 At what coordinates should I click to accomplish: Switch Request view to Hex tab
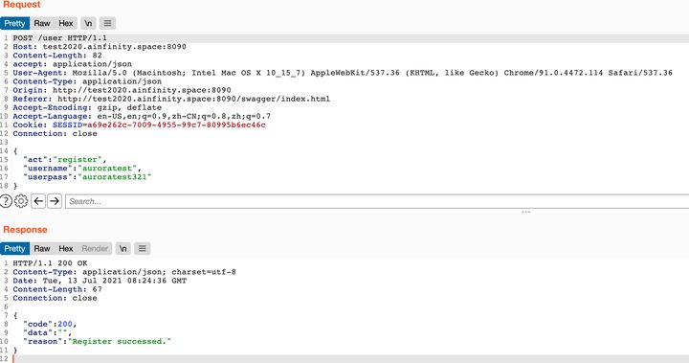66,23
